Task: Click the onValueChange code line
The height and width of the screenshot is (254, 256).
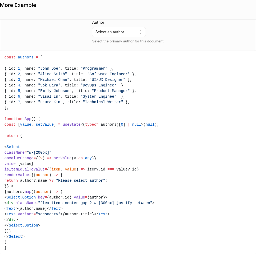Action: tap(50, 158)
